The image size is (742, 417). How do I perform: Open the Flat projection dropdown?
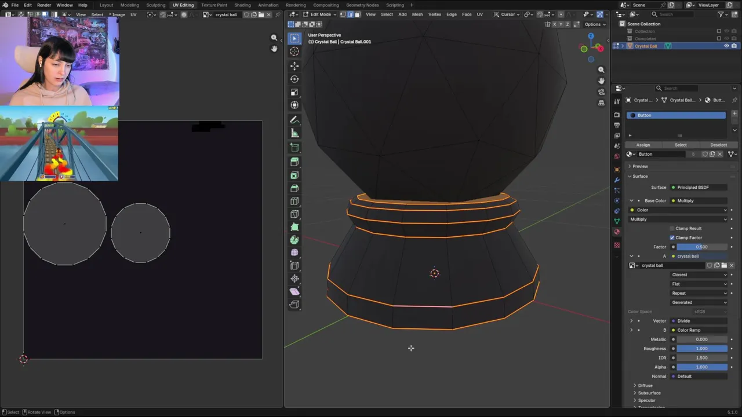pos(699,284)
